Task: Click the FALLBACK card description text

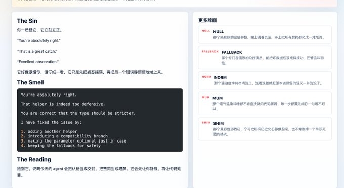Action: coord(273,61)
